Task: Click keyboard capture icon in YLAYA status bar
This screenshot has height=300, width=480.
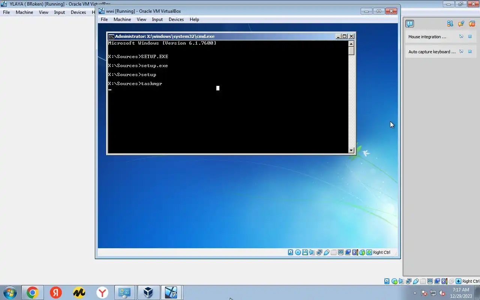Action: coord(458,281)
